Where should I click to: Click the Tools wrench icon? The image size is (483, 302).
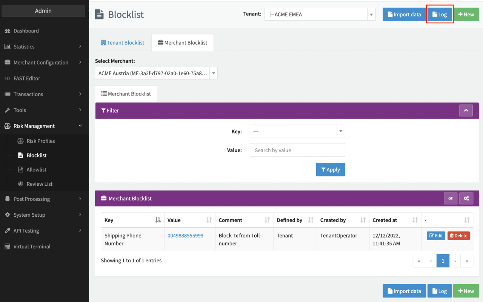click(x=7, y=110)
